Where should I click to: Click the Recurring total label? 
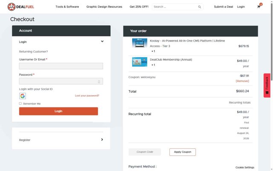coord(140,114)
